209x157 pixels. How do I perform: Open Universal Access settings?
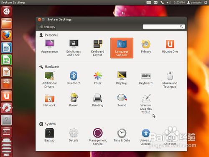tap(146, 137)
